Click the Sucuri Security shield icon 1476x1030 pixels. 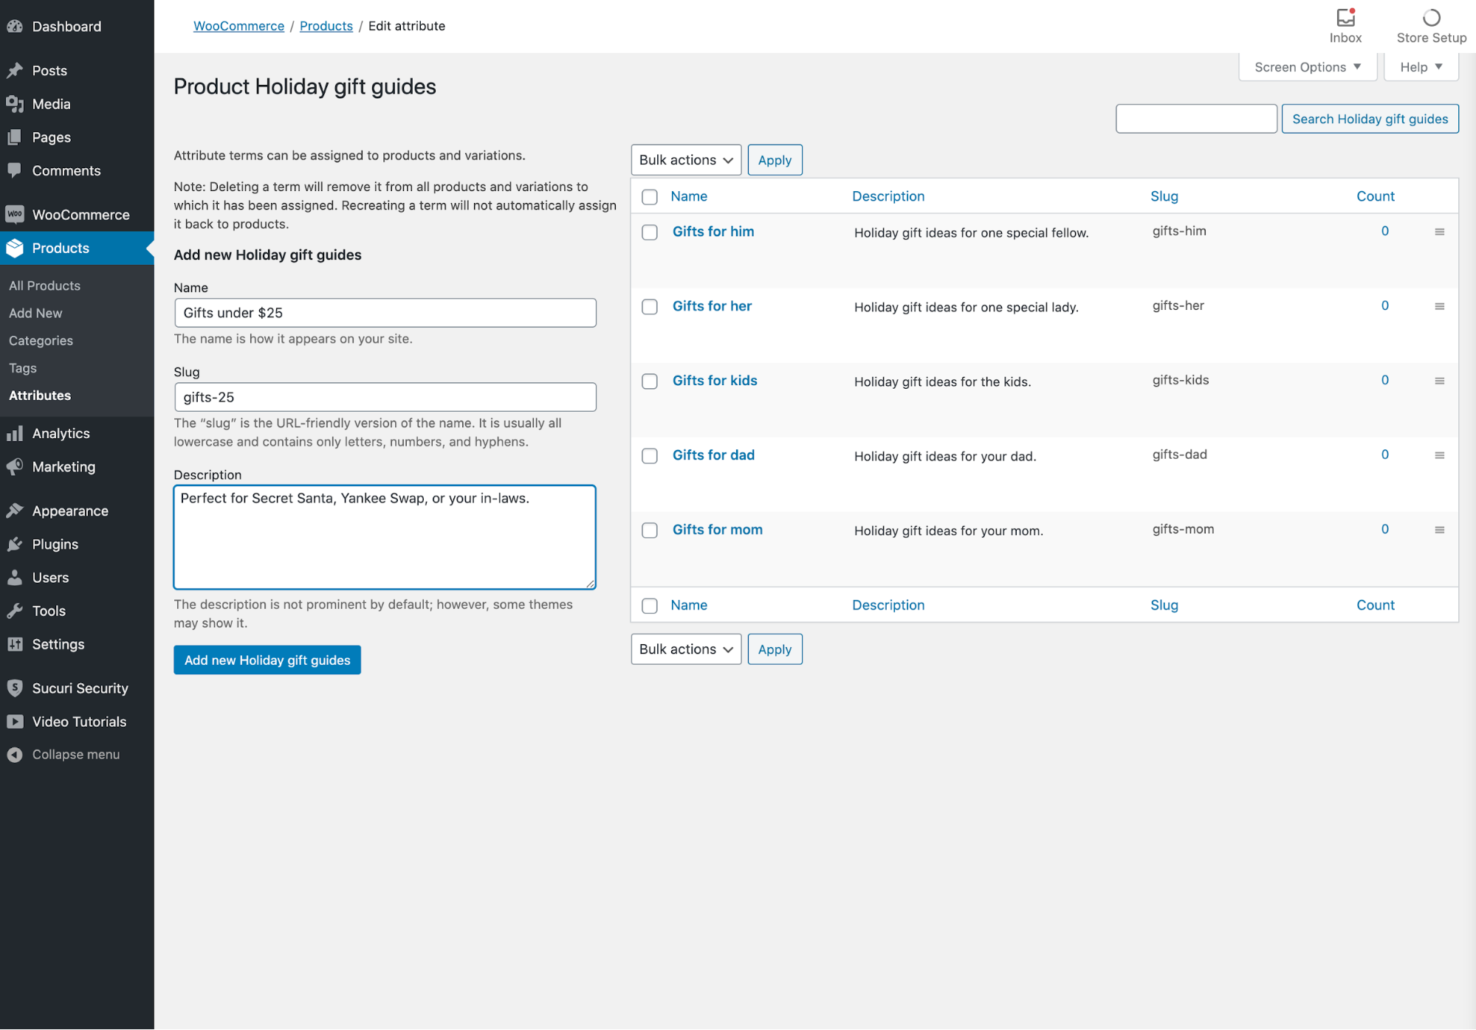pos(15,688)
